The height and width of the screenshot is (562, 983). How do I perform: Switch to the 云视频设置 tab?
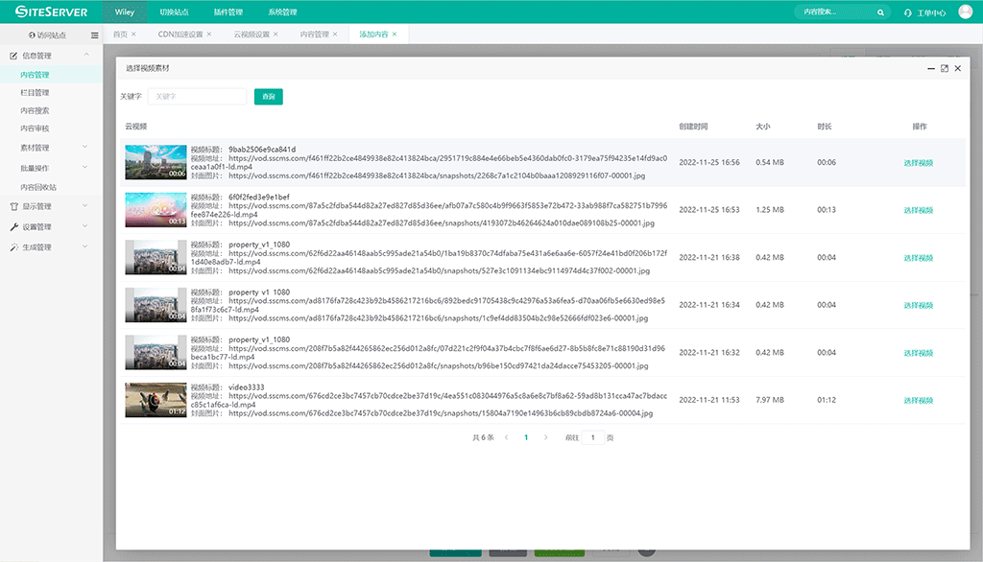tap(252, 35)
